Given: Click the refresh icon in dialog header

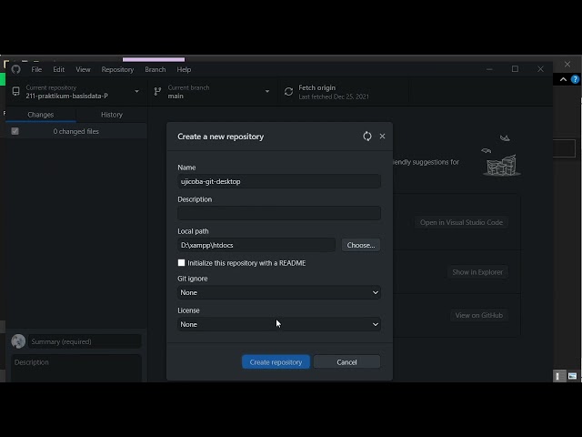Looking at the screenshot, I should click(367, 137).
